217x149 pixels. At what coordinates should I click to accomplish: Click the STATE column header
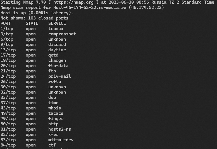pos(32,23)
